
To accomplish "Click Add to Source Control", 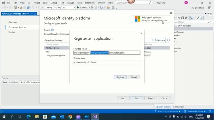I will point(167,111).
